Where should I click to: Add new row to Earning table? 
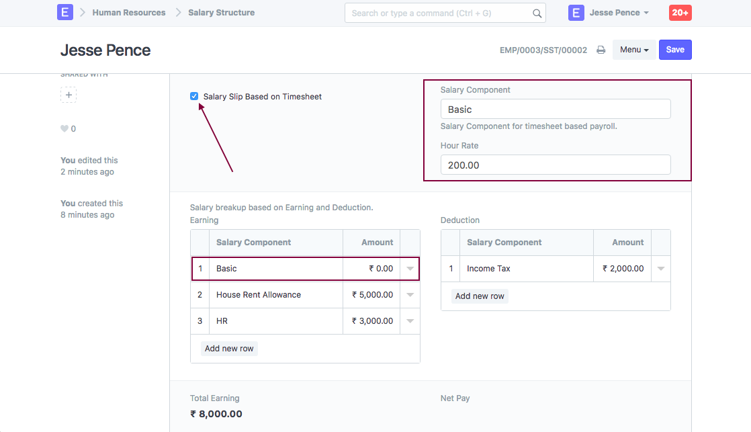(229, 349)
